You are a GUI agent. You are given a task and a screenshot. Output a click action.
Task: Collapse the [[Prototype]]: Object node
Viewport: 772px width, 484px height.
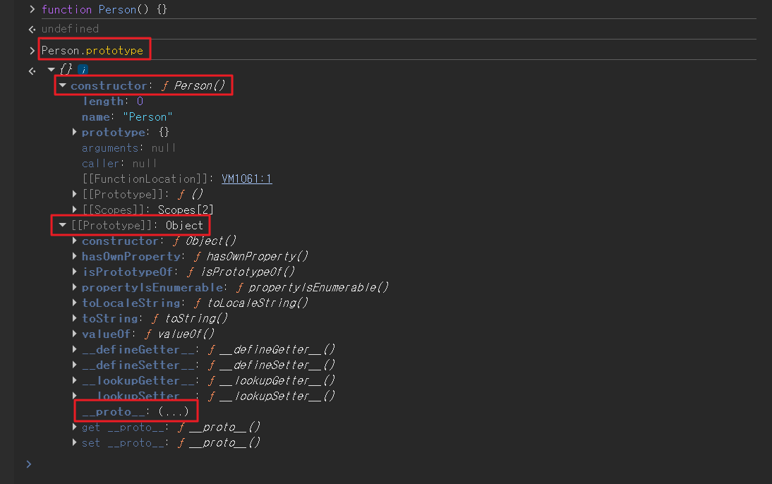point(63,226)
